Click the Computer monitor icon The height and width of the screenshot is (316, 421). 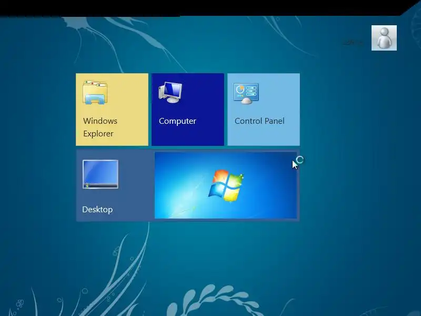click(x=170, y=92)
